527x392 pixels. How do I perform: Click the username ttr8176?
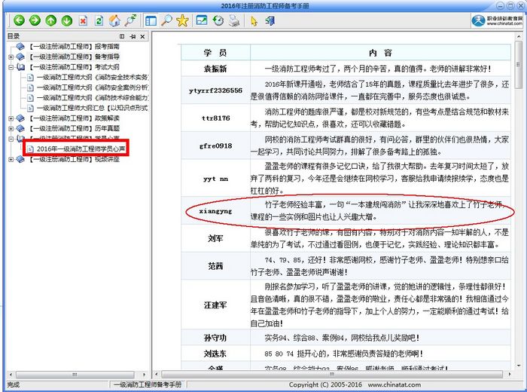pos(215,118)
